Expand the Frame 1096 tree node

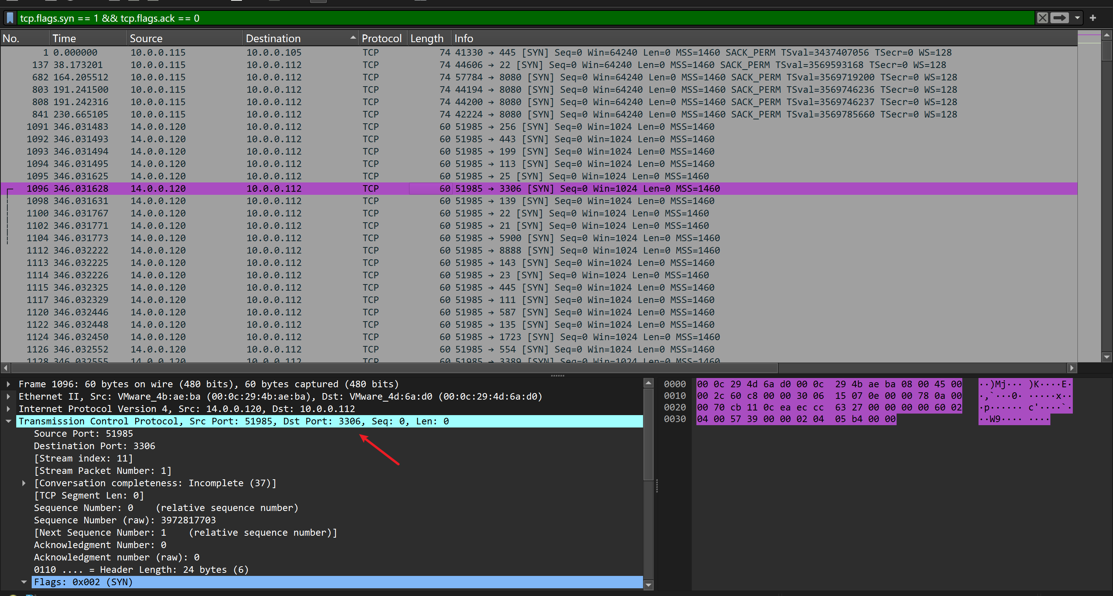tap(8, 384)
